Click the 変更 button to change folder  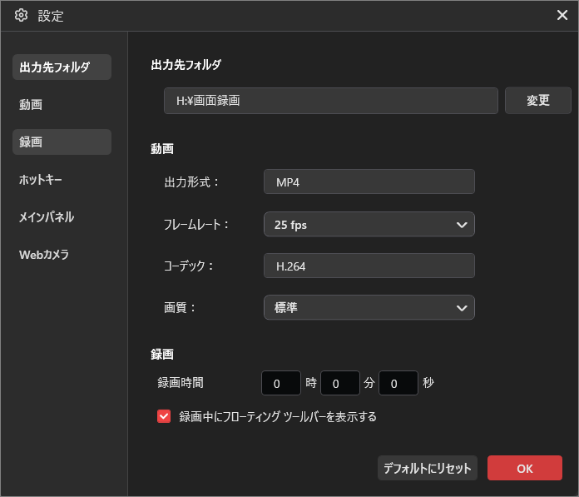click(537, 101)
